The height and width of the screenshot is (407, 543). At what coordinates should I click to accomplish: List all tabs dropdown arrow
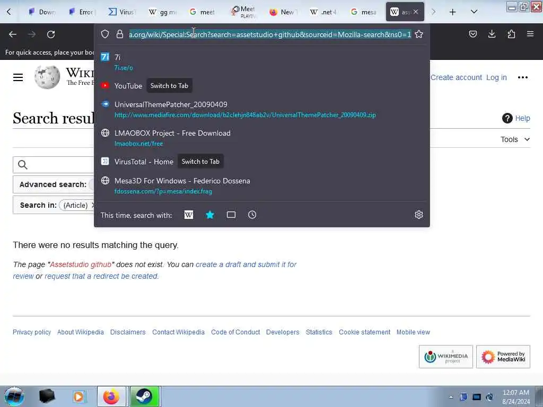click(474, 12)
